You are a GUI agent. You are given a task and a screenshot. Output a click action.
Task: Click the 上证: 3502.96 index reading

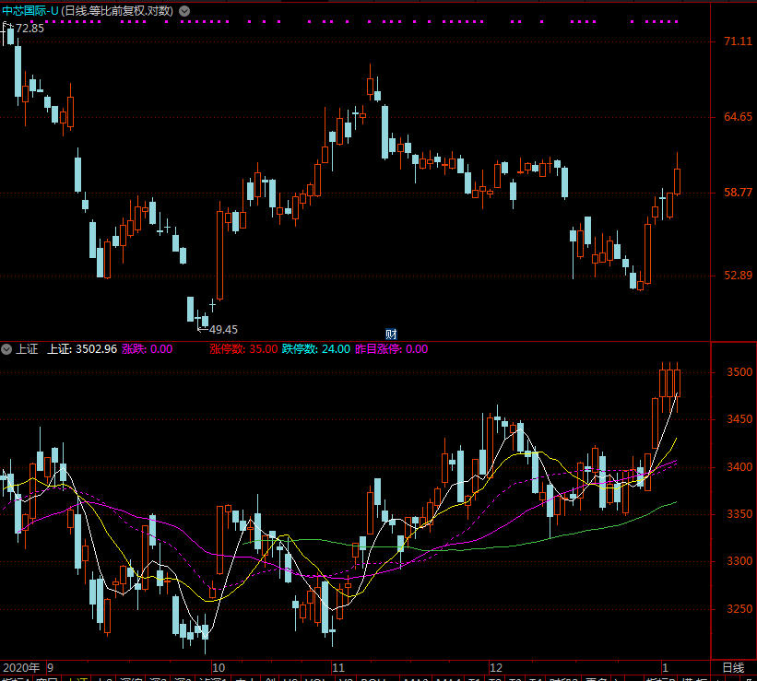pos(81,349)
